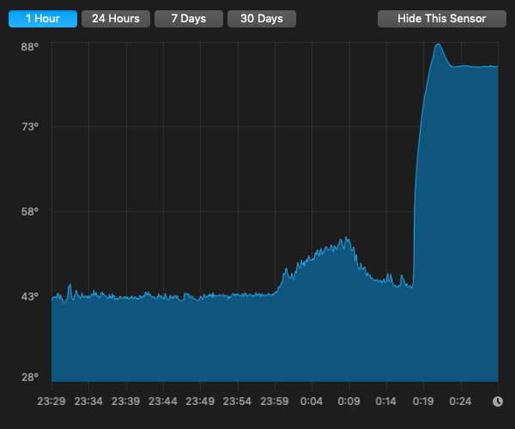Click the temperature peak near 88°
This screenshot has height=429, width=515.
[x=438, y=45]
